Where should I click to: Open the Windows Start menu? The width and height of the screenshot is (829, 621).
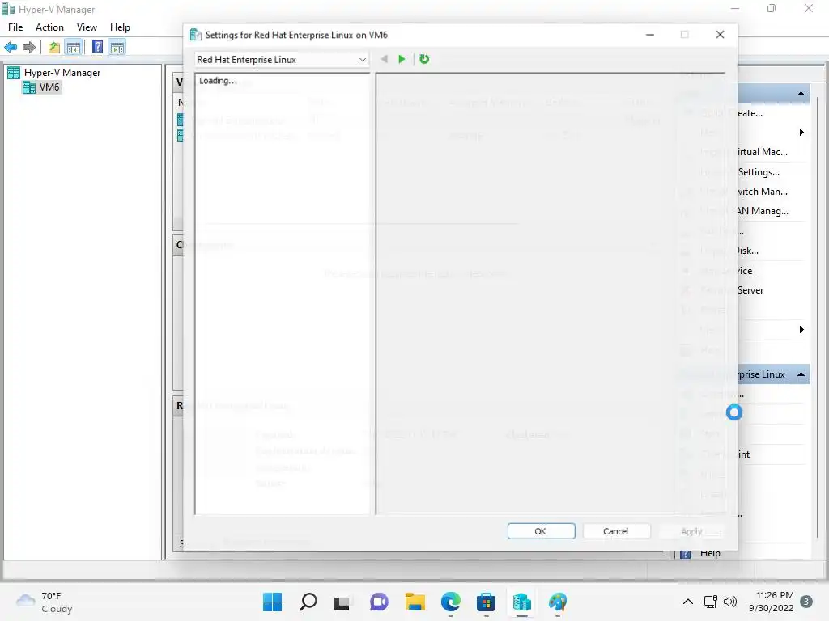point(272,602)
